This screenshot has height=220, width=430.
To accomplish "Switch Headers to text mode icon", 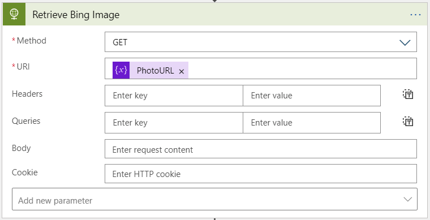I will pyautogui.click(x=408, y=94).
